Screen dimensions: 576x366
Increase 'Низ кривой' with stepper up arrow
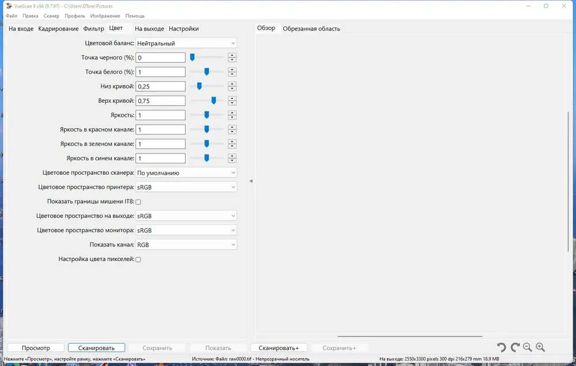232,84
